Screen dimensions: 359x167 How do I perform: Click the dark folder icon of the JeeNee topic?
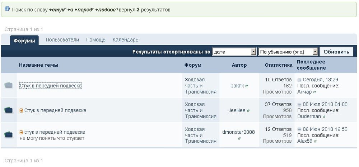click(x=9, y=110)
